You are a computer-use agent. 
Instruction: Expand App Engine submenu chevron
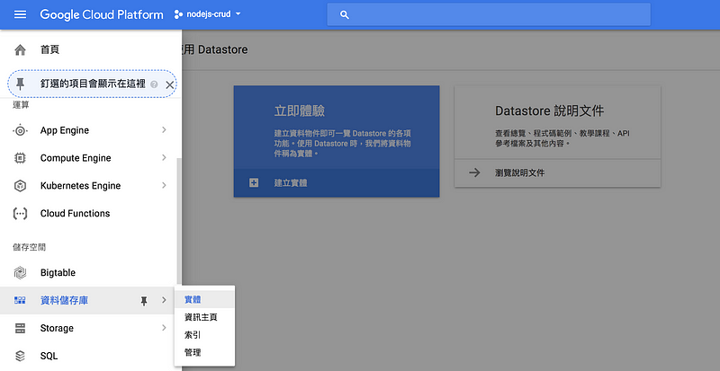tap(164, 129)
